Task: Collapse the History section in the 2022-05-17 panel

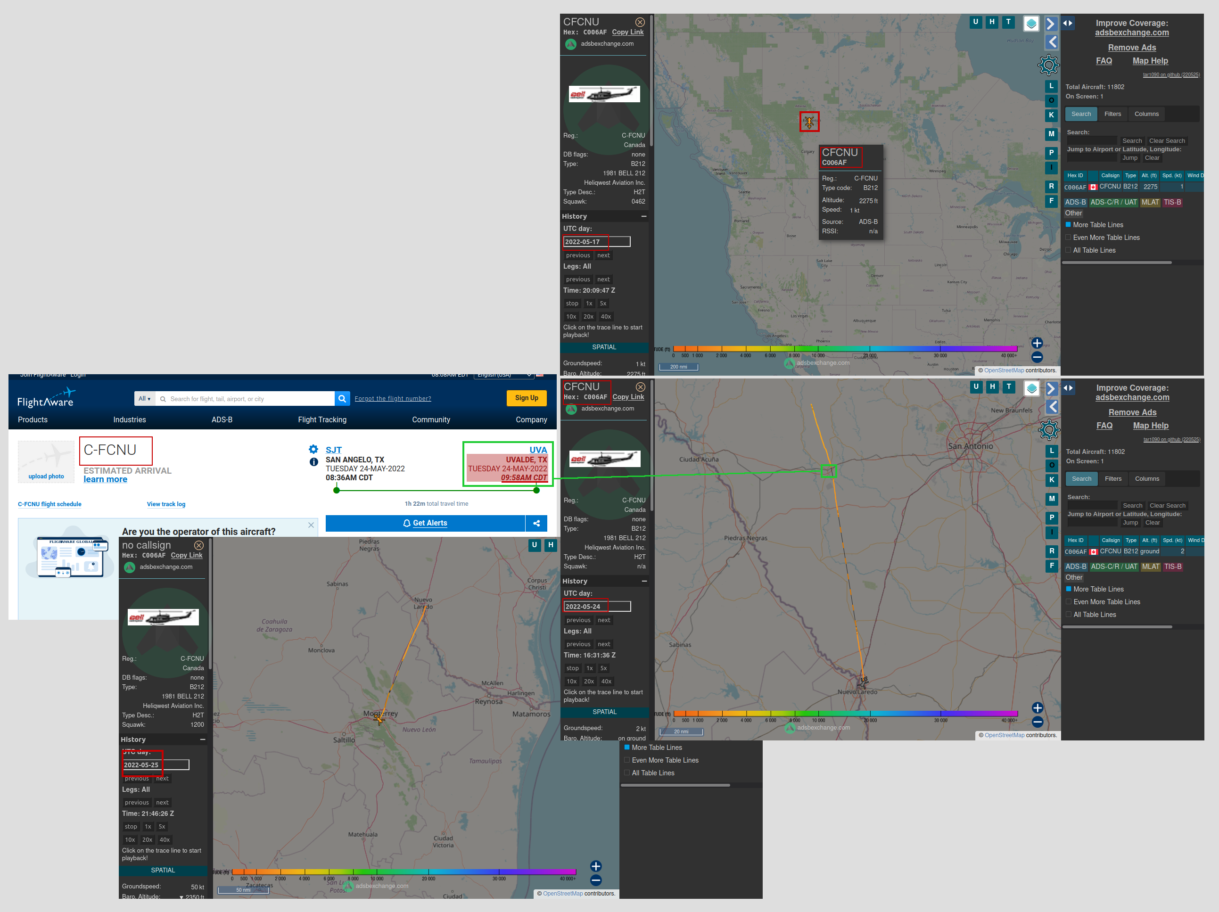Action: pyautogui.click(x=643, y=216)
